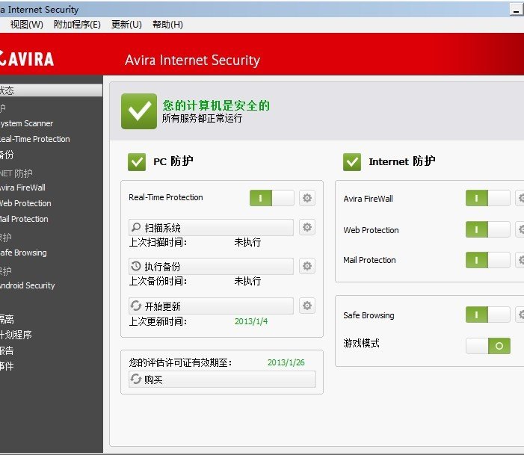Open the Mail Protection settings gear
Screen dimensions: 524x455
[x=520, y=259]
